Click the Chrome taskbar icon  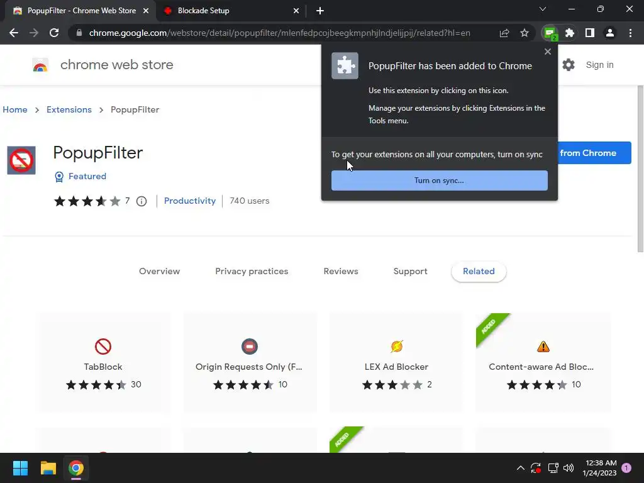pos(76,468)
